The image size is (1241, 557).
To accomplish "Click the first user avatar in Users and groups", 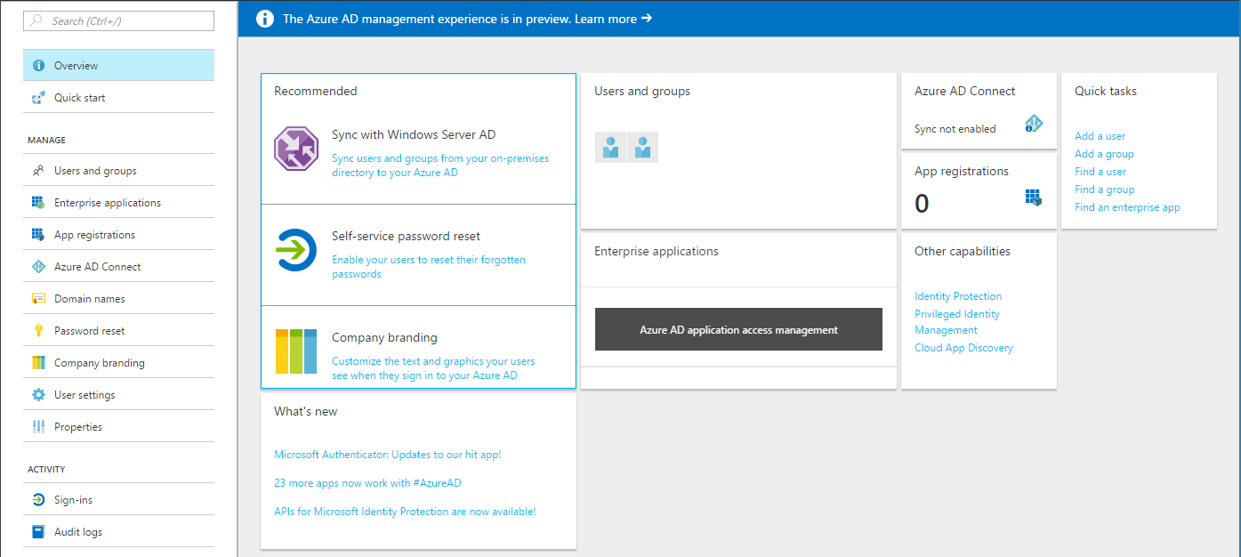I will (x=610, y=147).
